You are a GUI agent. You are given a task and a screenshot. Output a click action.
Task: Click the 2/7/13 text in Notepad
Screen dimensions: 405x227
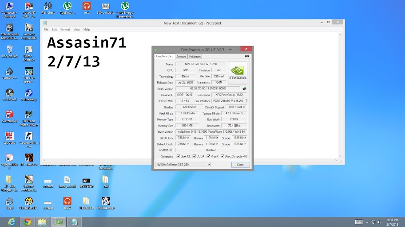[73, 62]
